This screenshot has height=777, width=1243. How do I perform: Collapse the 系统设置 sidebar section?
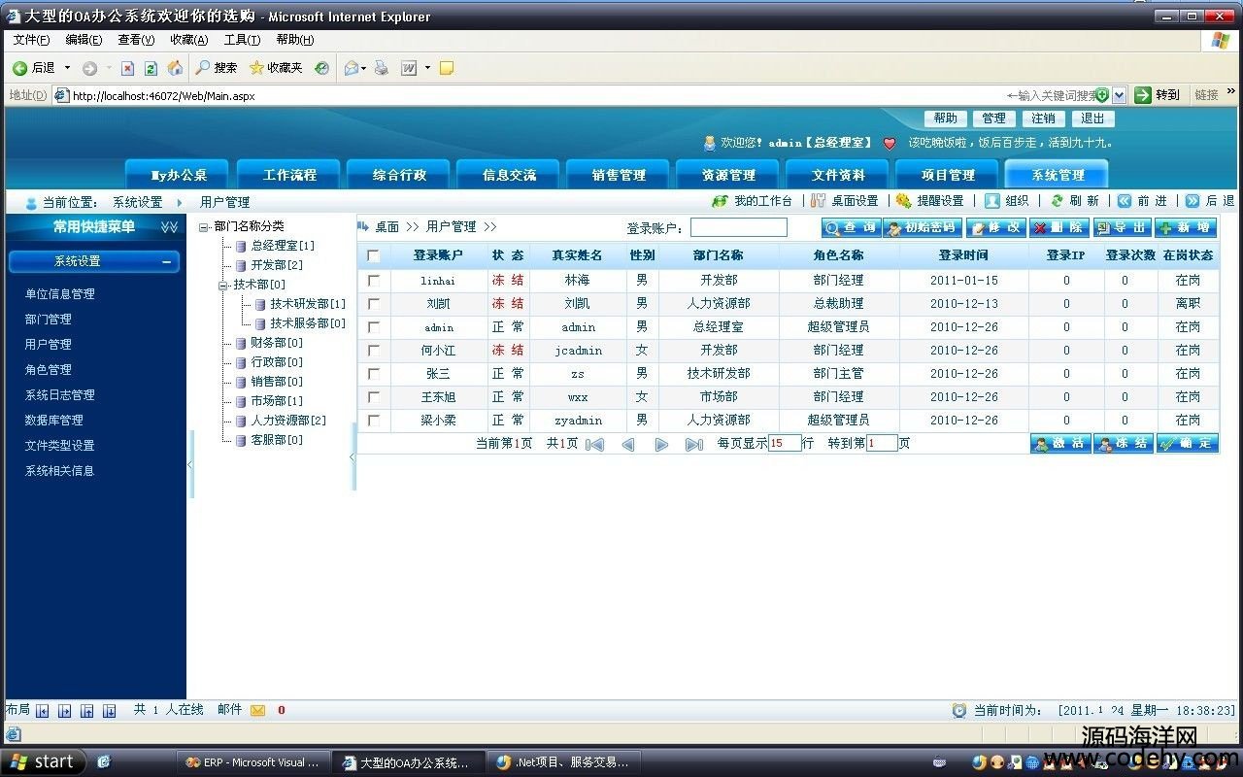tap(166, 261)
